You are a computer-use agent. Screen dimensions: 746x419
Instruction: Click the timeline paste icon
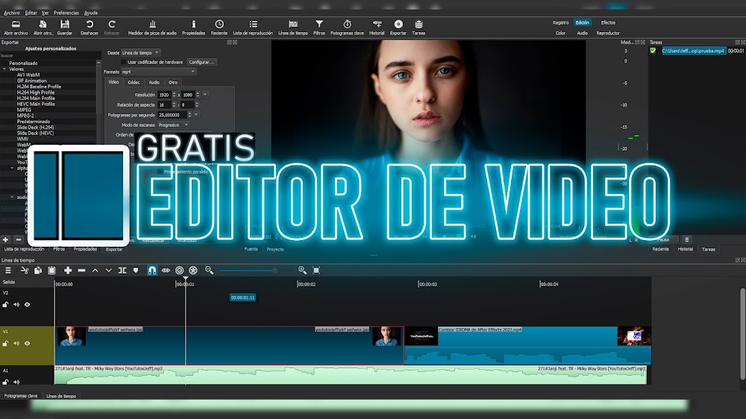pyautogui.click(x=51, y=271)
